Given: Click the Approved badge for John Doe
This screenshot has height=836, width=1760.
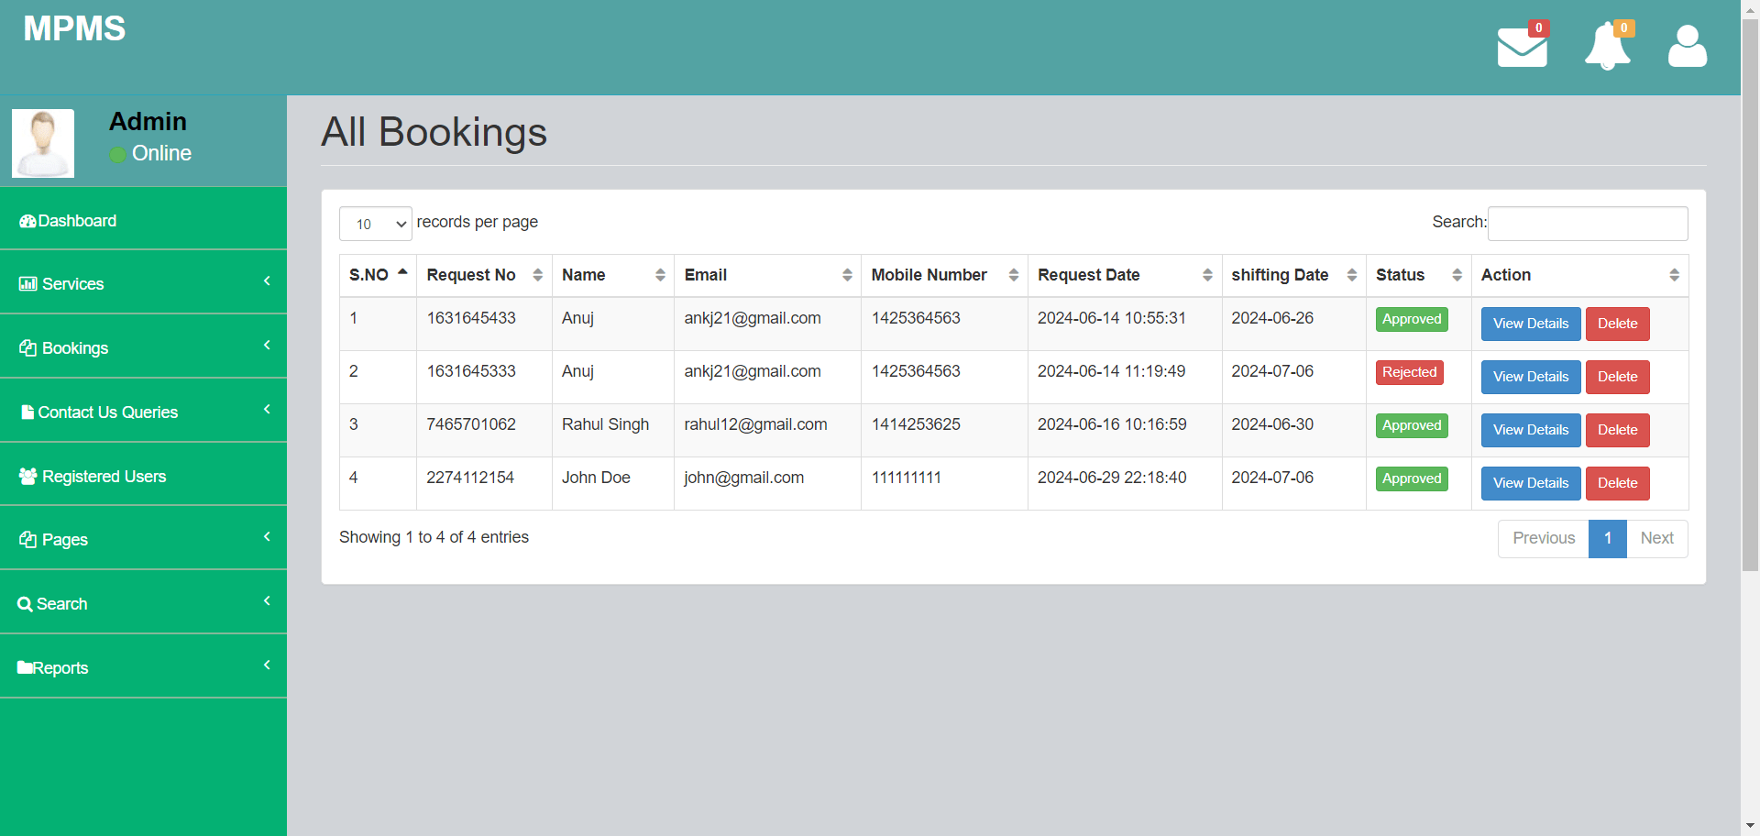Looking at the screenshot, I should click(x=1411, y=478).
